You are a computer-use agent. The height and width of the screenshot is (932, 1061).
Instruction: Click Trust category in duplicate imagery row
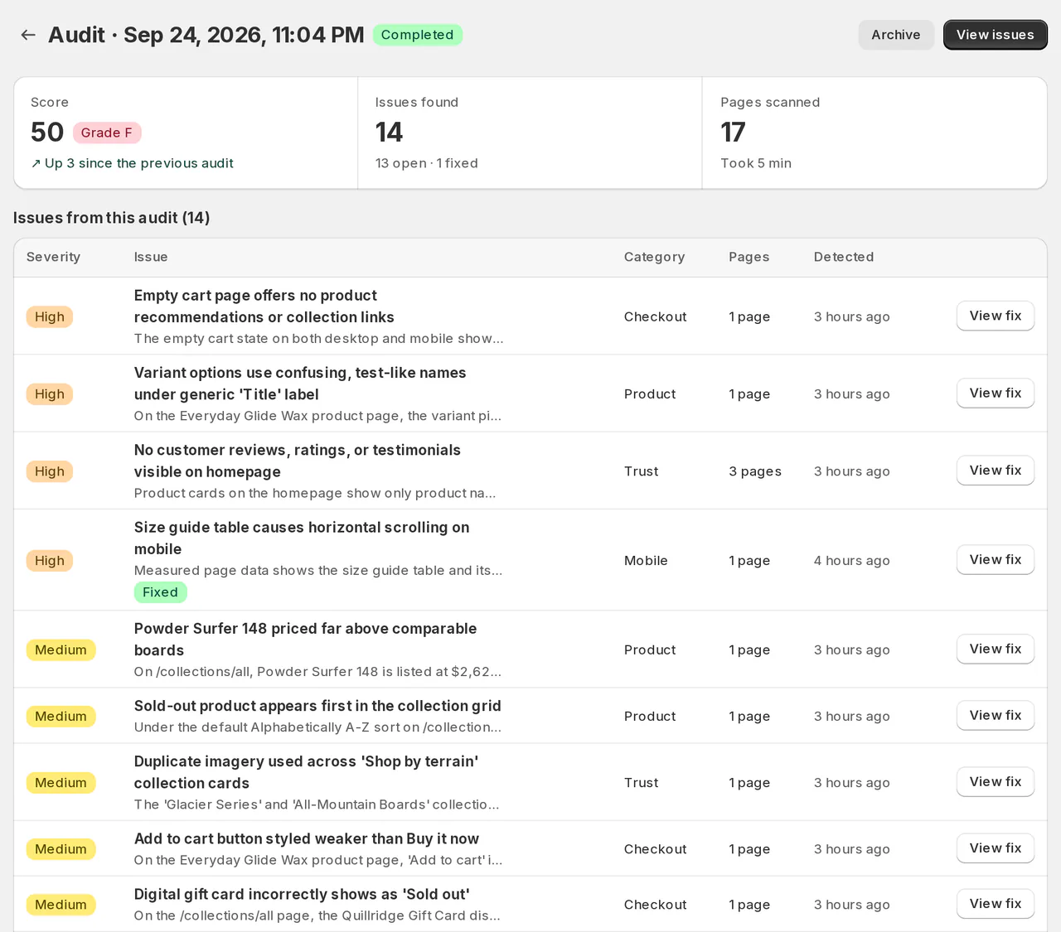click(x=641, y=783)
